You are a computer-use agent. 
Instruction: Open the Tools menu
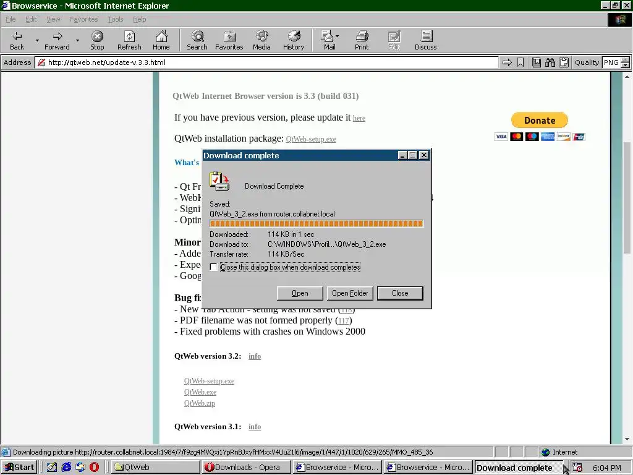tap(115, 19)
